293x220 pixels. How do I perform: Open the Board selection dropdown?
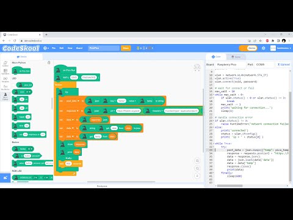(231, 65)
